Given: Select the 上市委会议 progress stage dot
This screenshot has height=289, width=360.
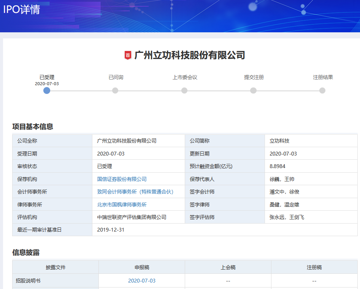Looking at the screenshot, I should (x=184, y=91).
